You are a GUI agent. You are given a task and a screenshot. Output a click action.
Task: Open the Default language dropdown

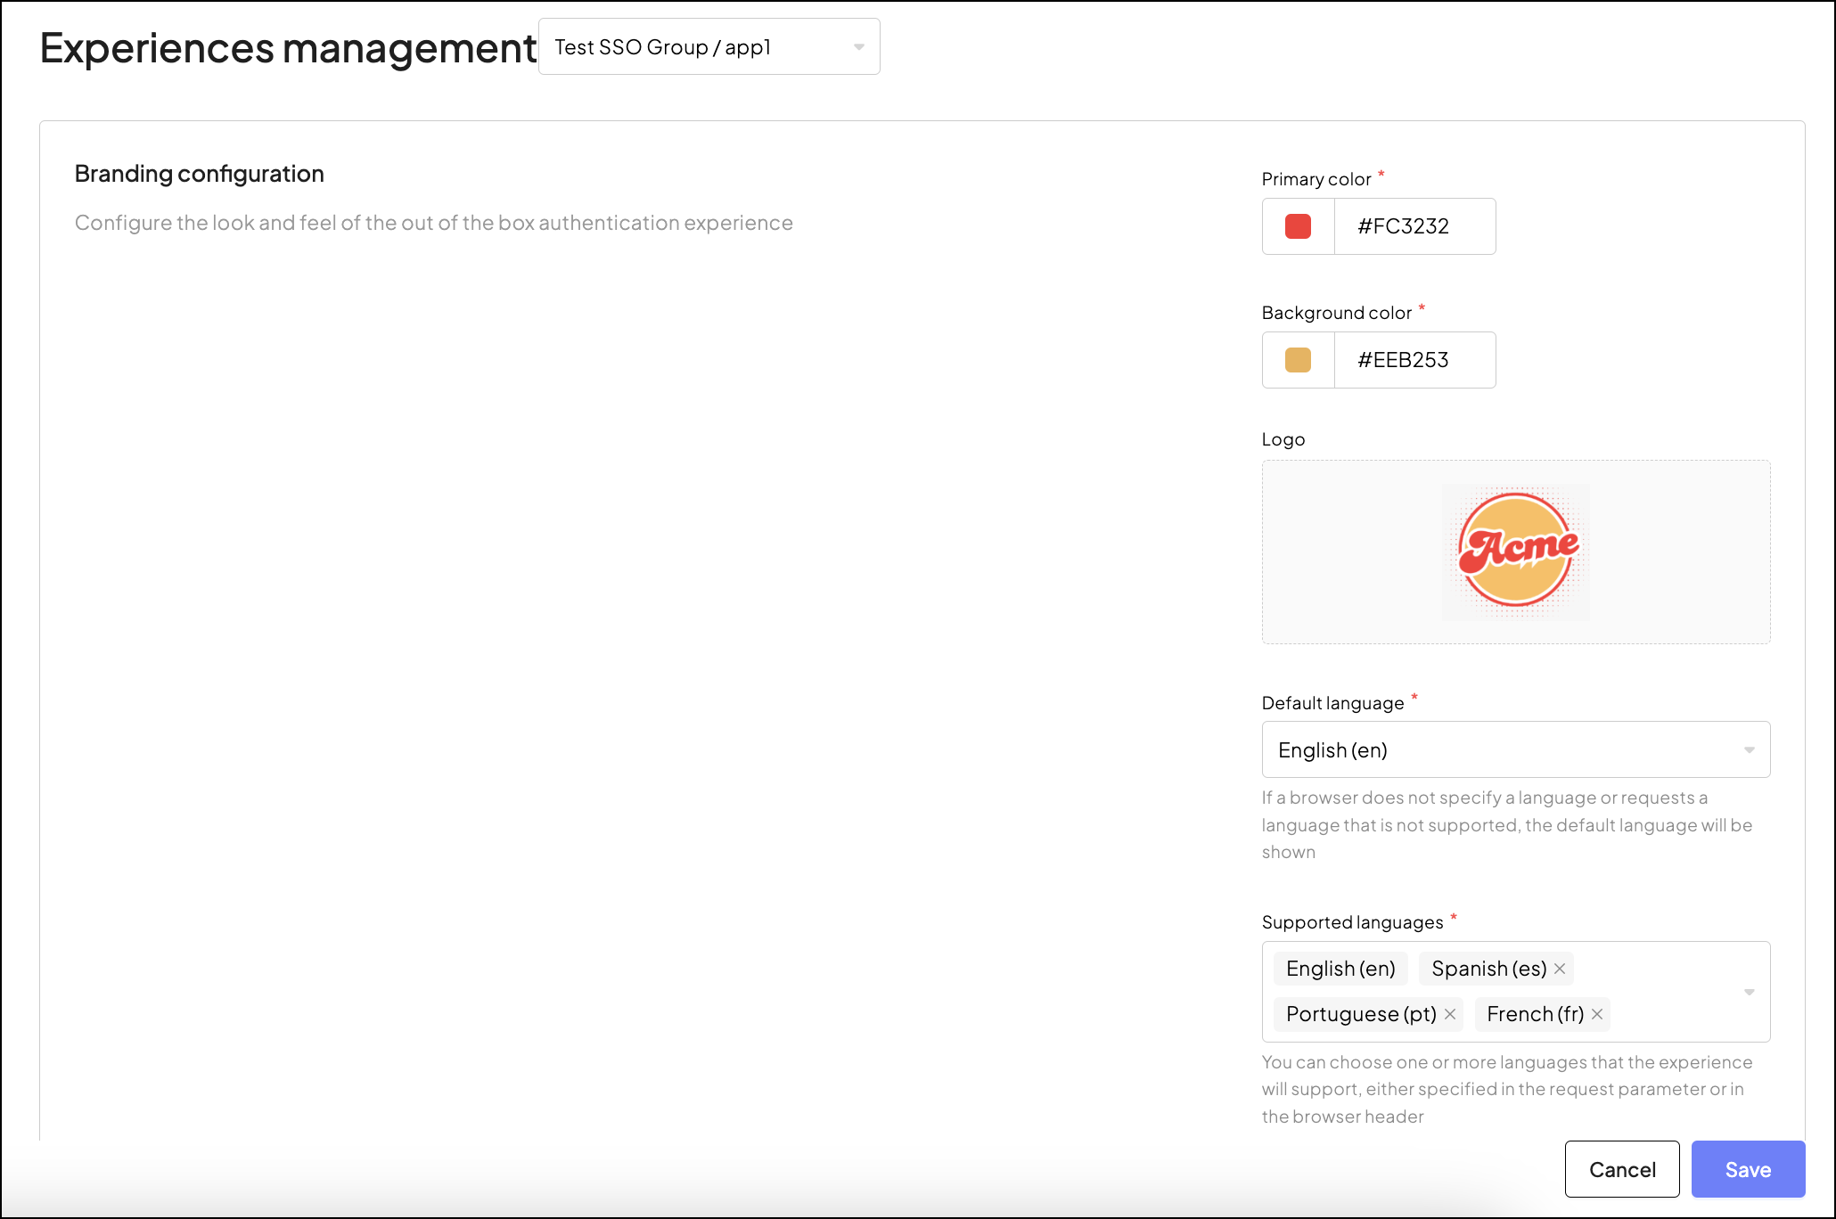(x=1515, y=749)
